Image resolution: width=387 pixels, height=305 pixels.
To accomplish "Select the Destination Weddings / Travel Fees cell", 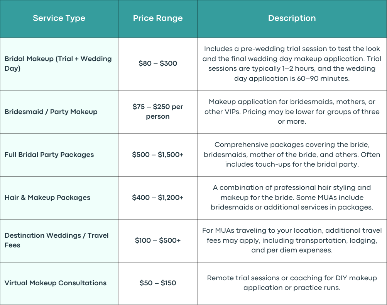I will click(x=59, y=241).
